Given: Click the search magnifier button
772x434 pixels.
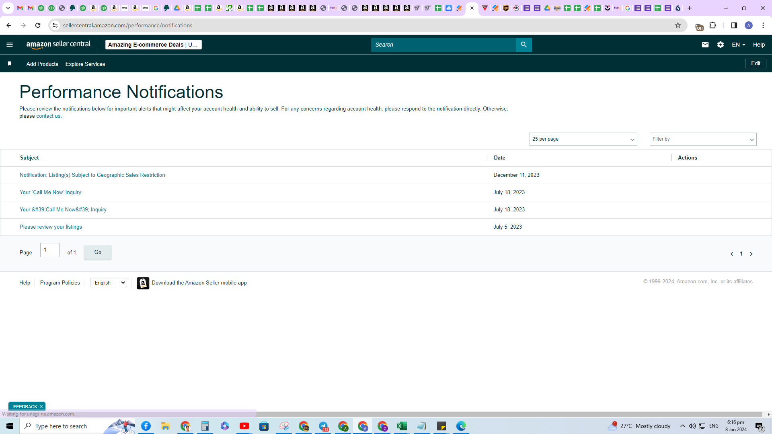Looking at the screenshot, I should (x=524, y=45).
